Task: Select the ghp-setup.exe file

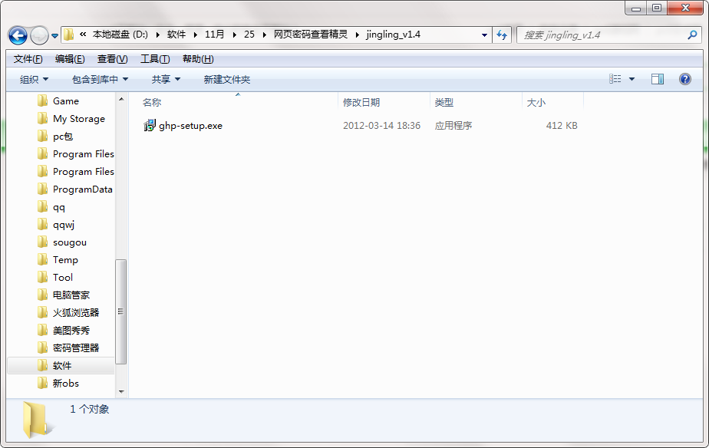Action: point(190,126)
